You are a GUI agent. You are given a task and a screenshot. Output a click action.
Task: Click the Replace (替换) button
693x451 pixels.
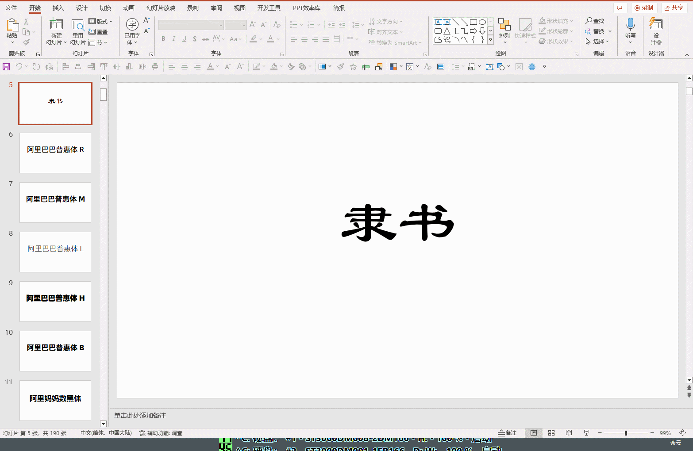click(595, 31)
